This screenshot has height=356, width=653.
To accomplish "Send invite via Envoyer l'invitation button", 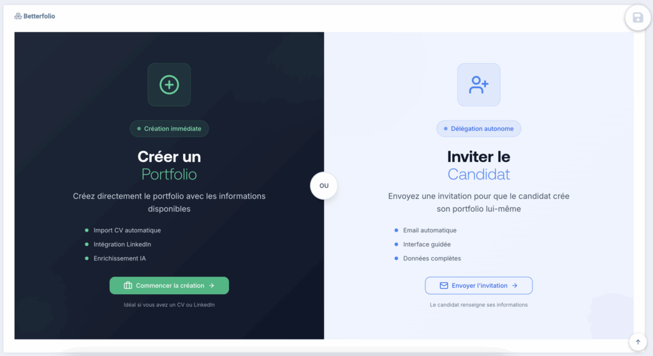I will point(478,286).
